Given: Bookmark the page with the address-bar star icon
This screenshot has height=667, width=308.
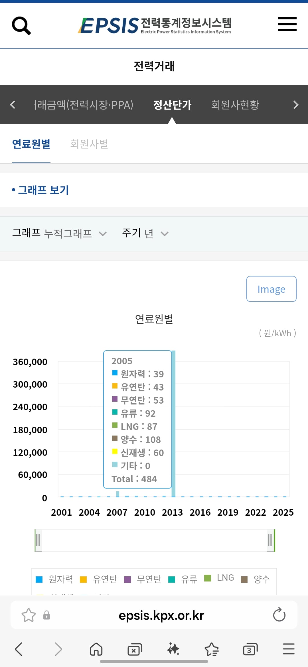Looking at the screenshot, I should coord(29,615).
